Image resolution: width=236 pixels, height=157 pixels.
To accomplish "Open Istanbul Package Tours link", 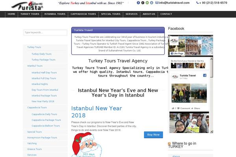I will [44, 96].
